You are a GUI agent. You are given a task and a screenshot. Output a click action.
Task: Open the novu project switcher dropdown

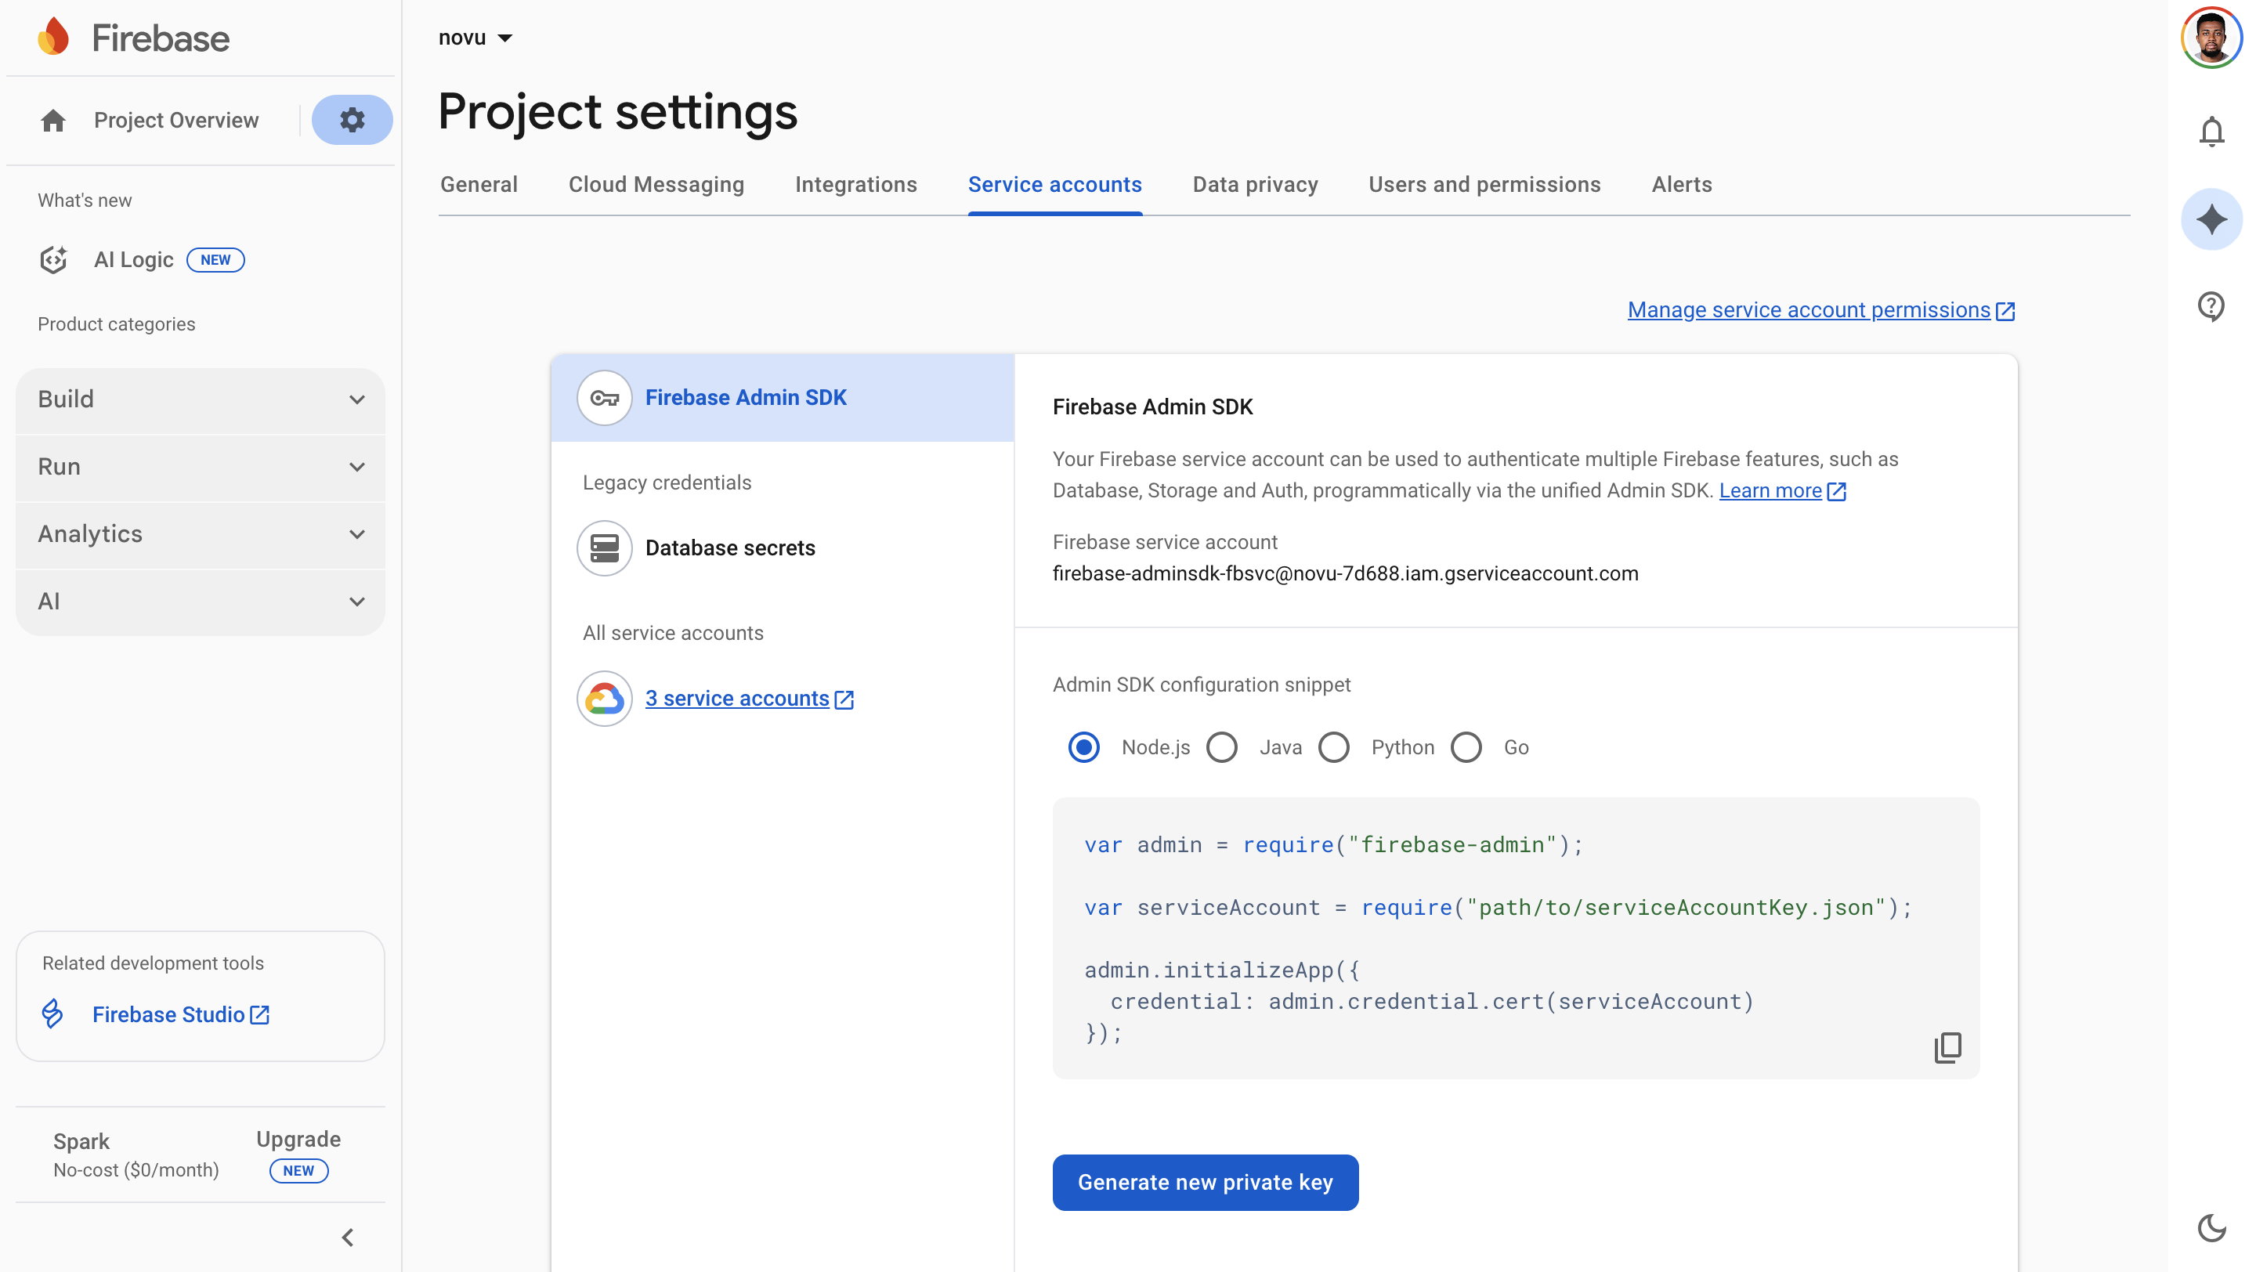coord(475,37)
